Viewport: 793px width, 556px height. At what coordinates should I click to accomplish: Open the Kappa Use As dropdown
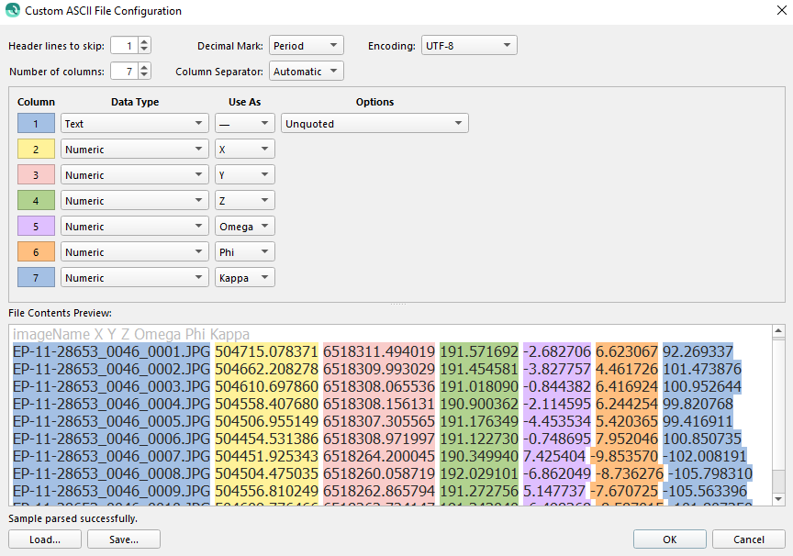244,278
